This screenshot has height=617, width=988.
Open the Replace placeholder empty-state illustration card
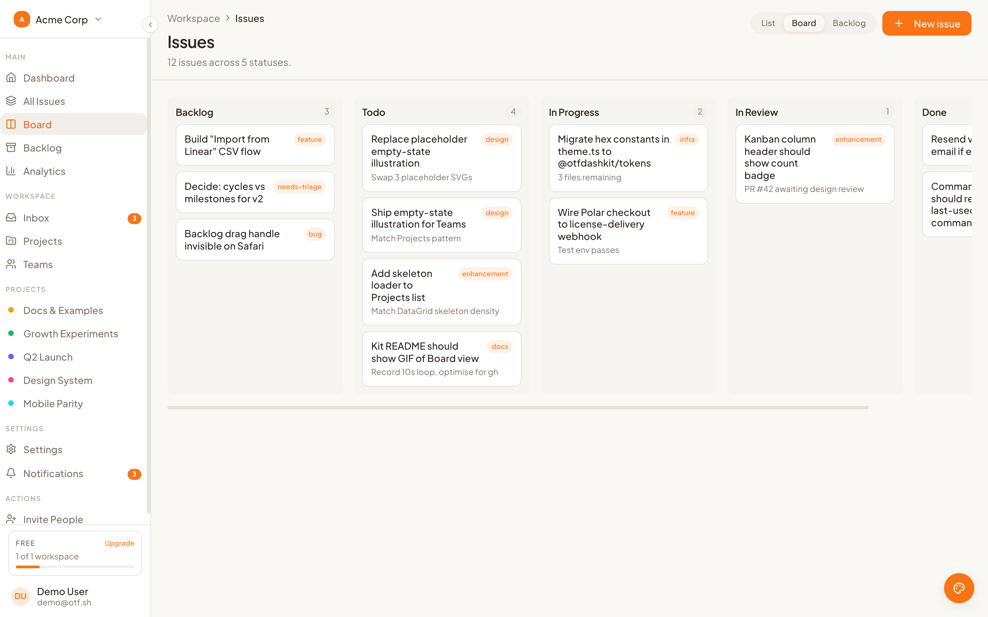(442, 158)
